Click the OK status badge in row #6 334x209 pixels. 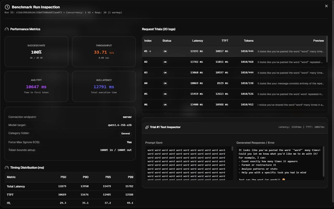165,105
